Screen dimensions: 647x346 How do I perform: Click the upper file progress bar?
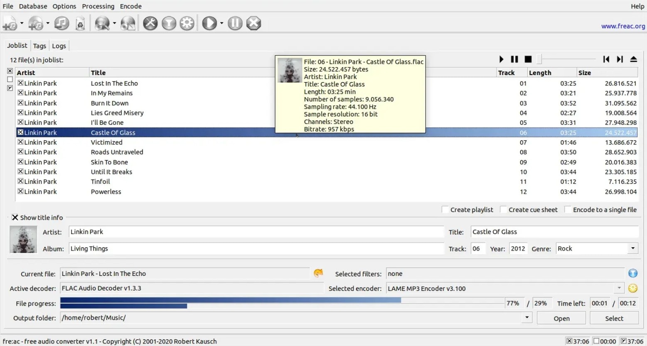coord(283,300)
